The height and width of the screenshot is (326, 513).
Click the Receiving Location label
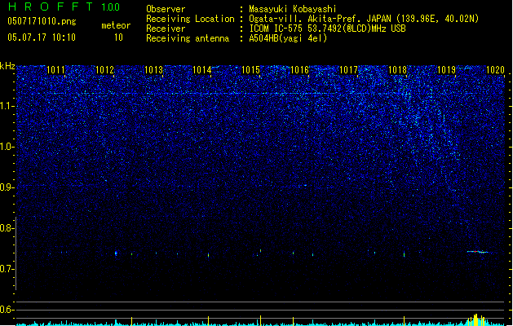(x=190, y=19)
